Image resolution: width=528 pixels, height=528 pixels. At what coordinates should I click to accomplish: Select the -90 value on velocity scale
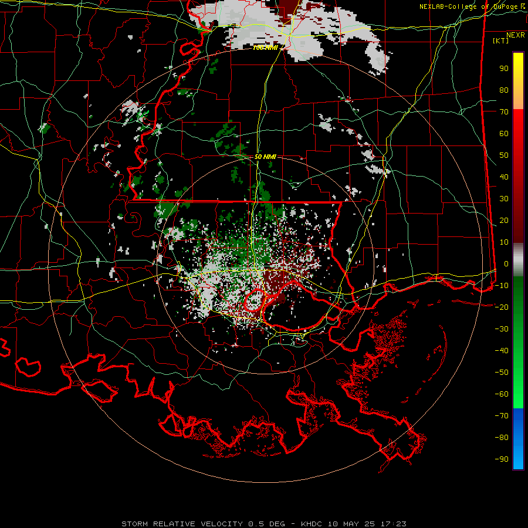502,459
